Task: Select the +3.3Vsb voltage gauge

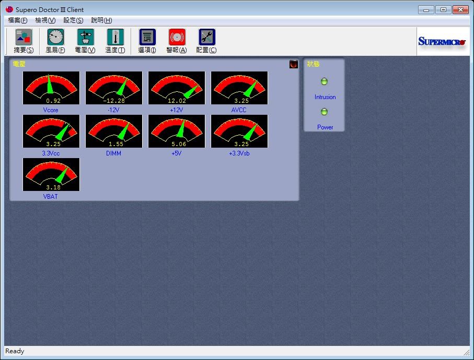Action: coord(239,131)
